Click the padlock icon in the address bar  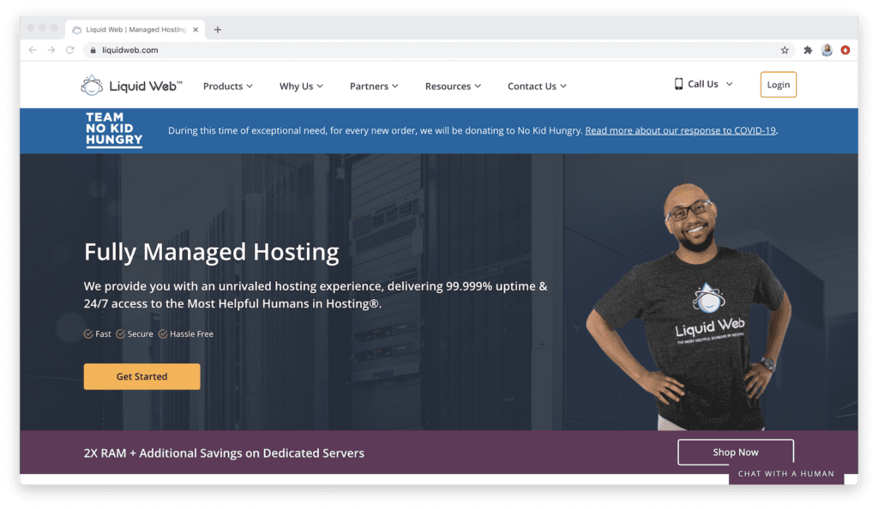click(93, 51)
